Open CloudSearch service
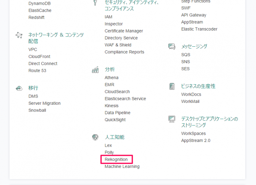The height and width of the screenshot is (185, 256). (117, 92)
